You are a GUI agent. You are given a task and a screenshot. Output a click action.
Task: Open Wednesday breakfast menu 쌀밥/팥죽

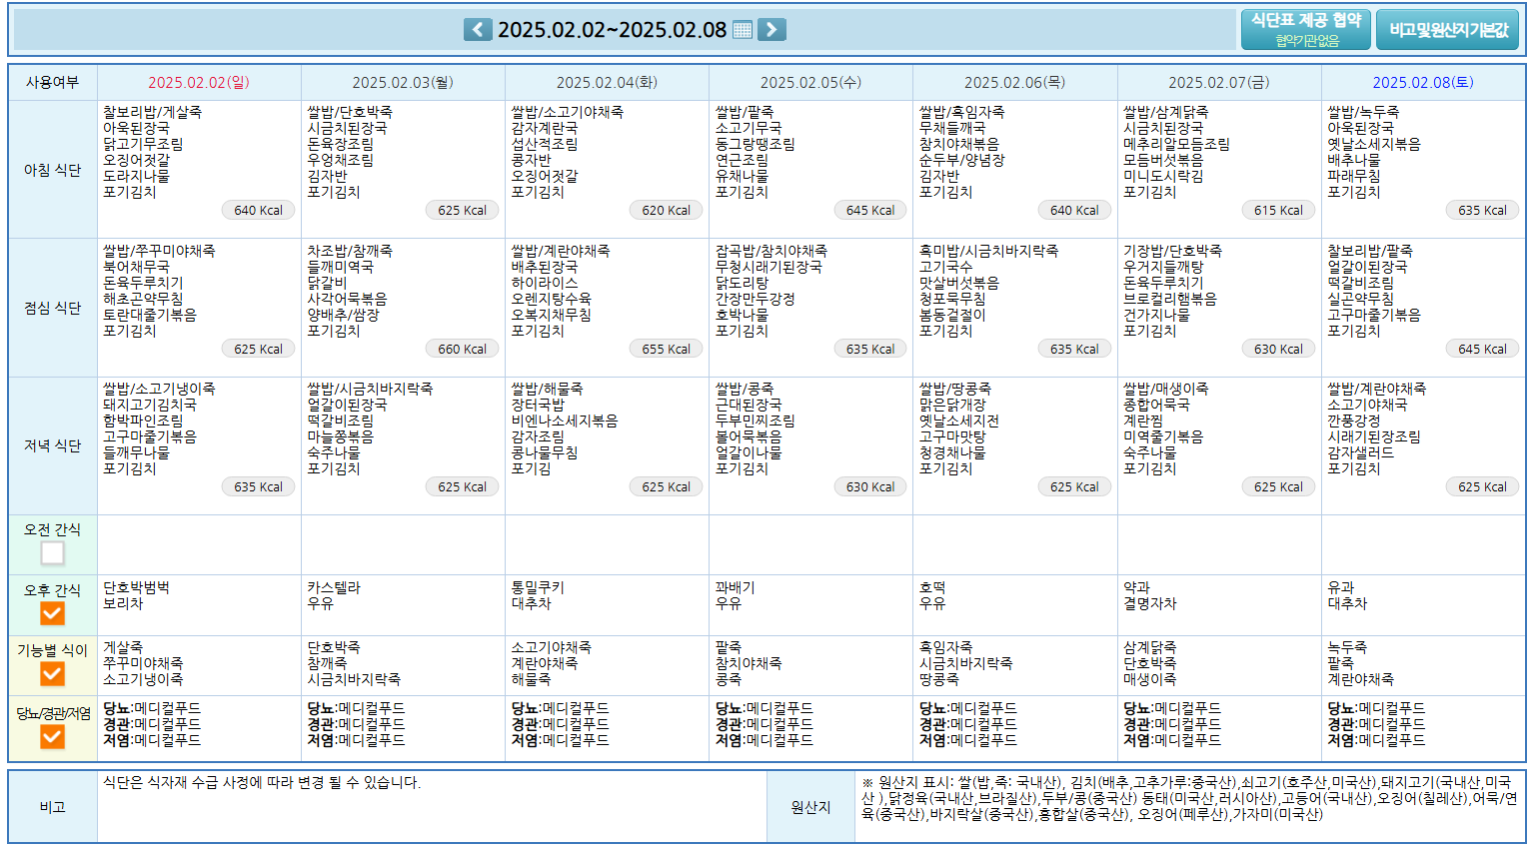pos(745,112)
